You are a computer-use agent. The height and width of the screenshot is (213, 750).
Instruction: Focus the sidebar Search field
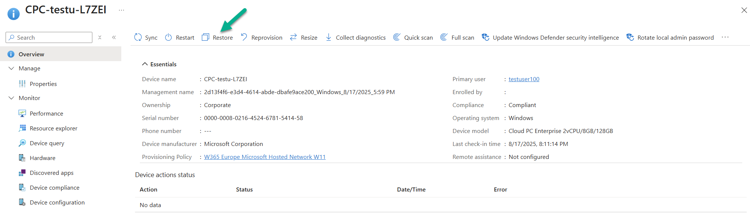pyautogui.click(x=52, y=37)
